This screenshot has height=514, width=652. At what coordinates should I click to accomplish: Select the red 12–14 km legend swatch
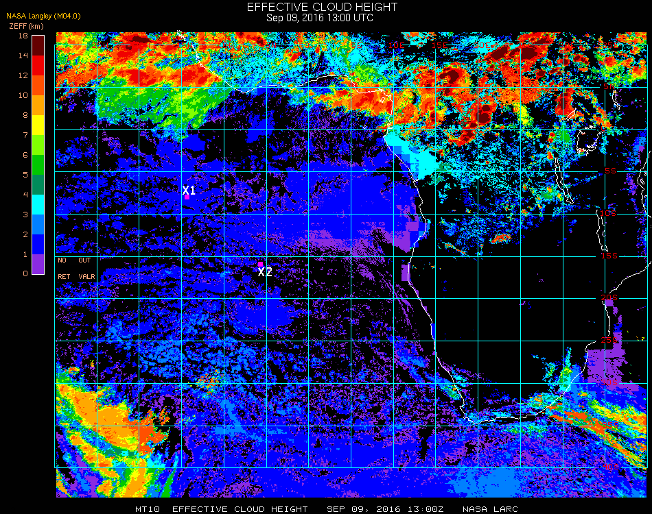tap(38, 66)
